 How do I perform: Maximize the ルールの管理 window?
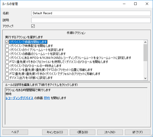click(x=135, y=4)
